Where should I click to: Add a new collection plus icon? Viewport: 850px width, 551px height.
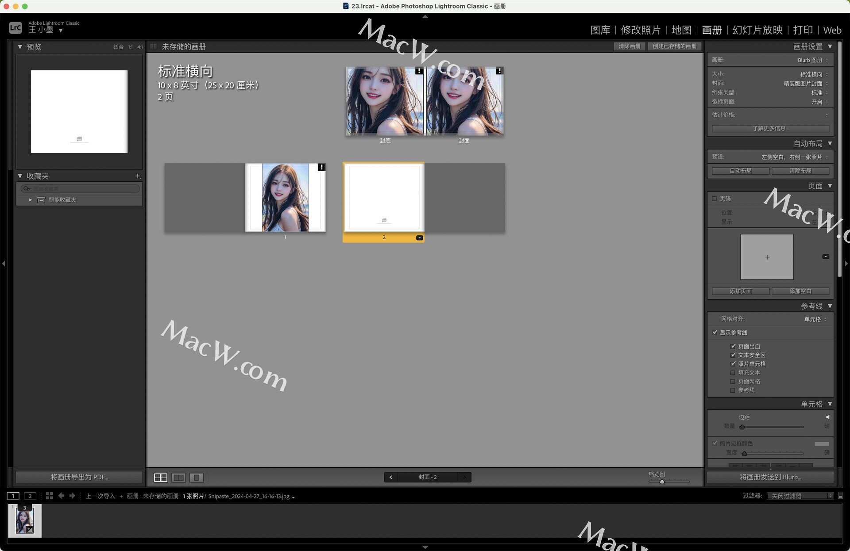coord(137,176)
